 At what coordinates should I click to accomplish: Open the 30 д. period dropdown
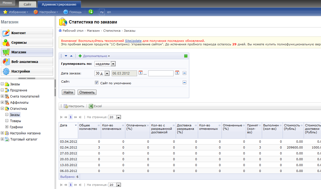pos(107,73)
